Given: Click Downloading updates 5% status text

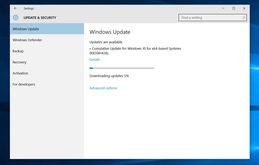Looking at the screenshot, I should click(x=109, y=76).
